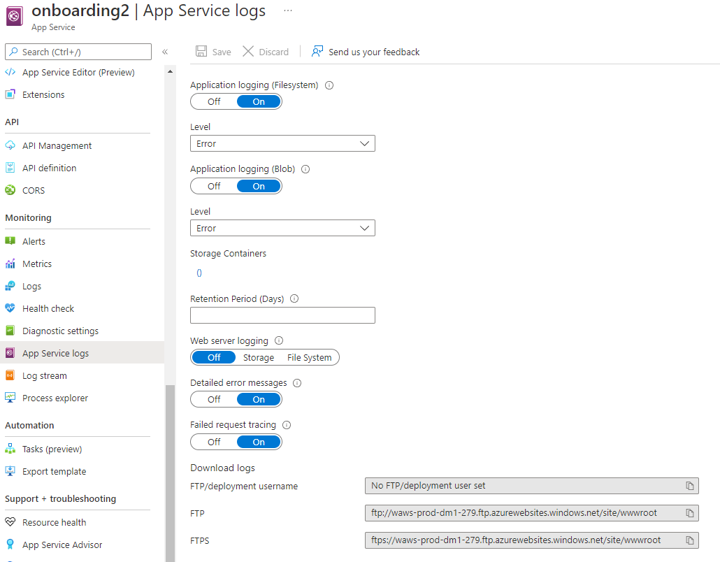Open the more options ellipsis in header
This screenshot has width=720, height=562.
pos(288,10)
